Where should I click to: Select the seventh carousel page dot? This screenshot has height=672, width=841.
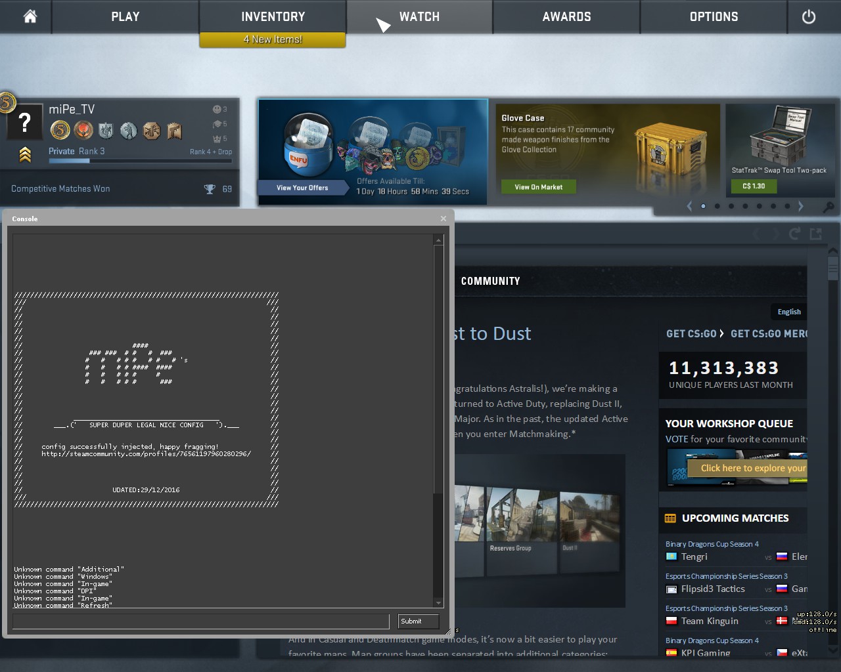[787, 206]
